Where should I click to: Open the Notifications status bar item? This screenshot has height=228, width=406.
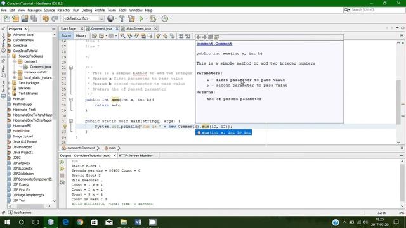(20, 213)
